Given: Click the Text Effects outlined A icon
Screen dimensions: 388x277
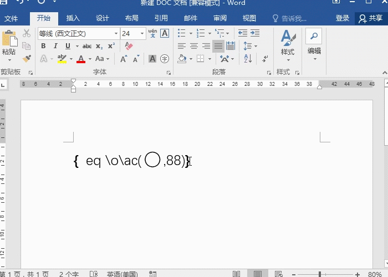Looking at the screenshot, I should tap(44, 59).
